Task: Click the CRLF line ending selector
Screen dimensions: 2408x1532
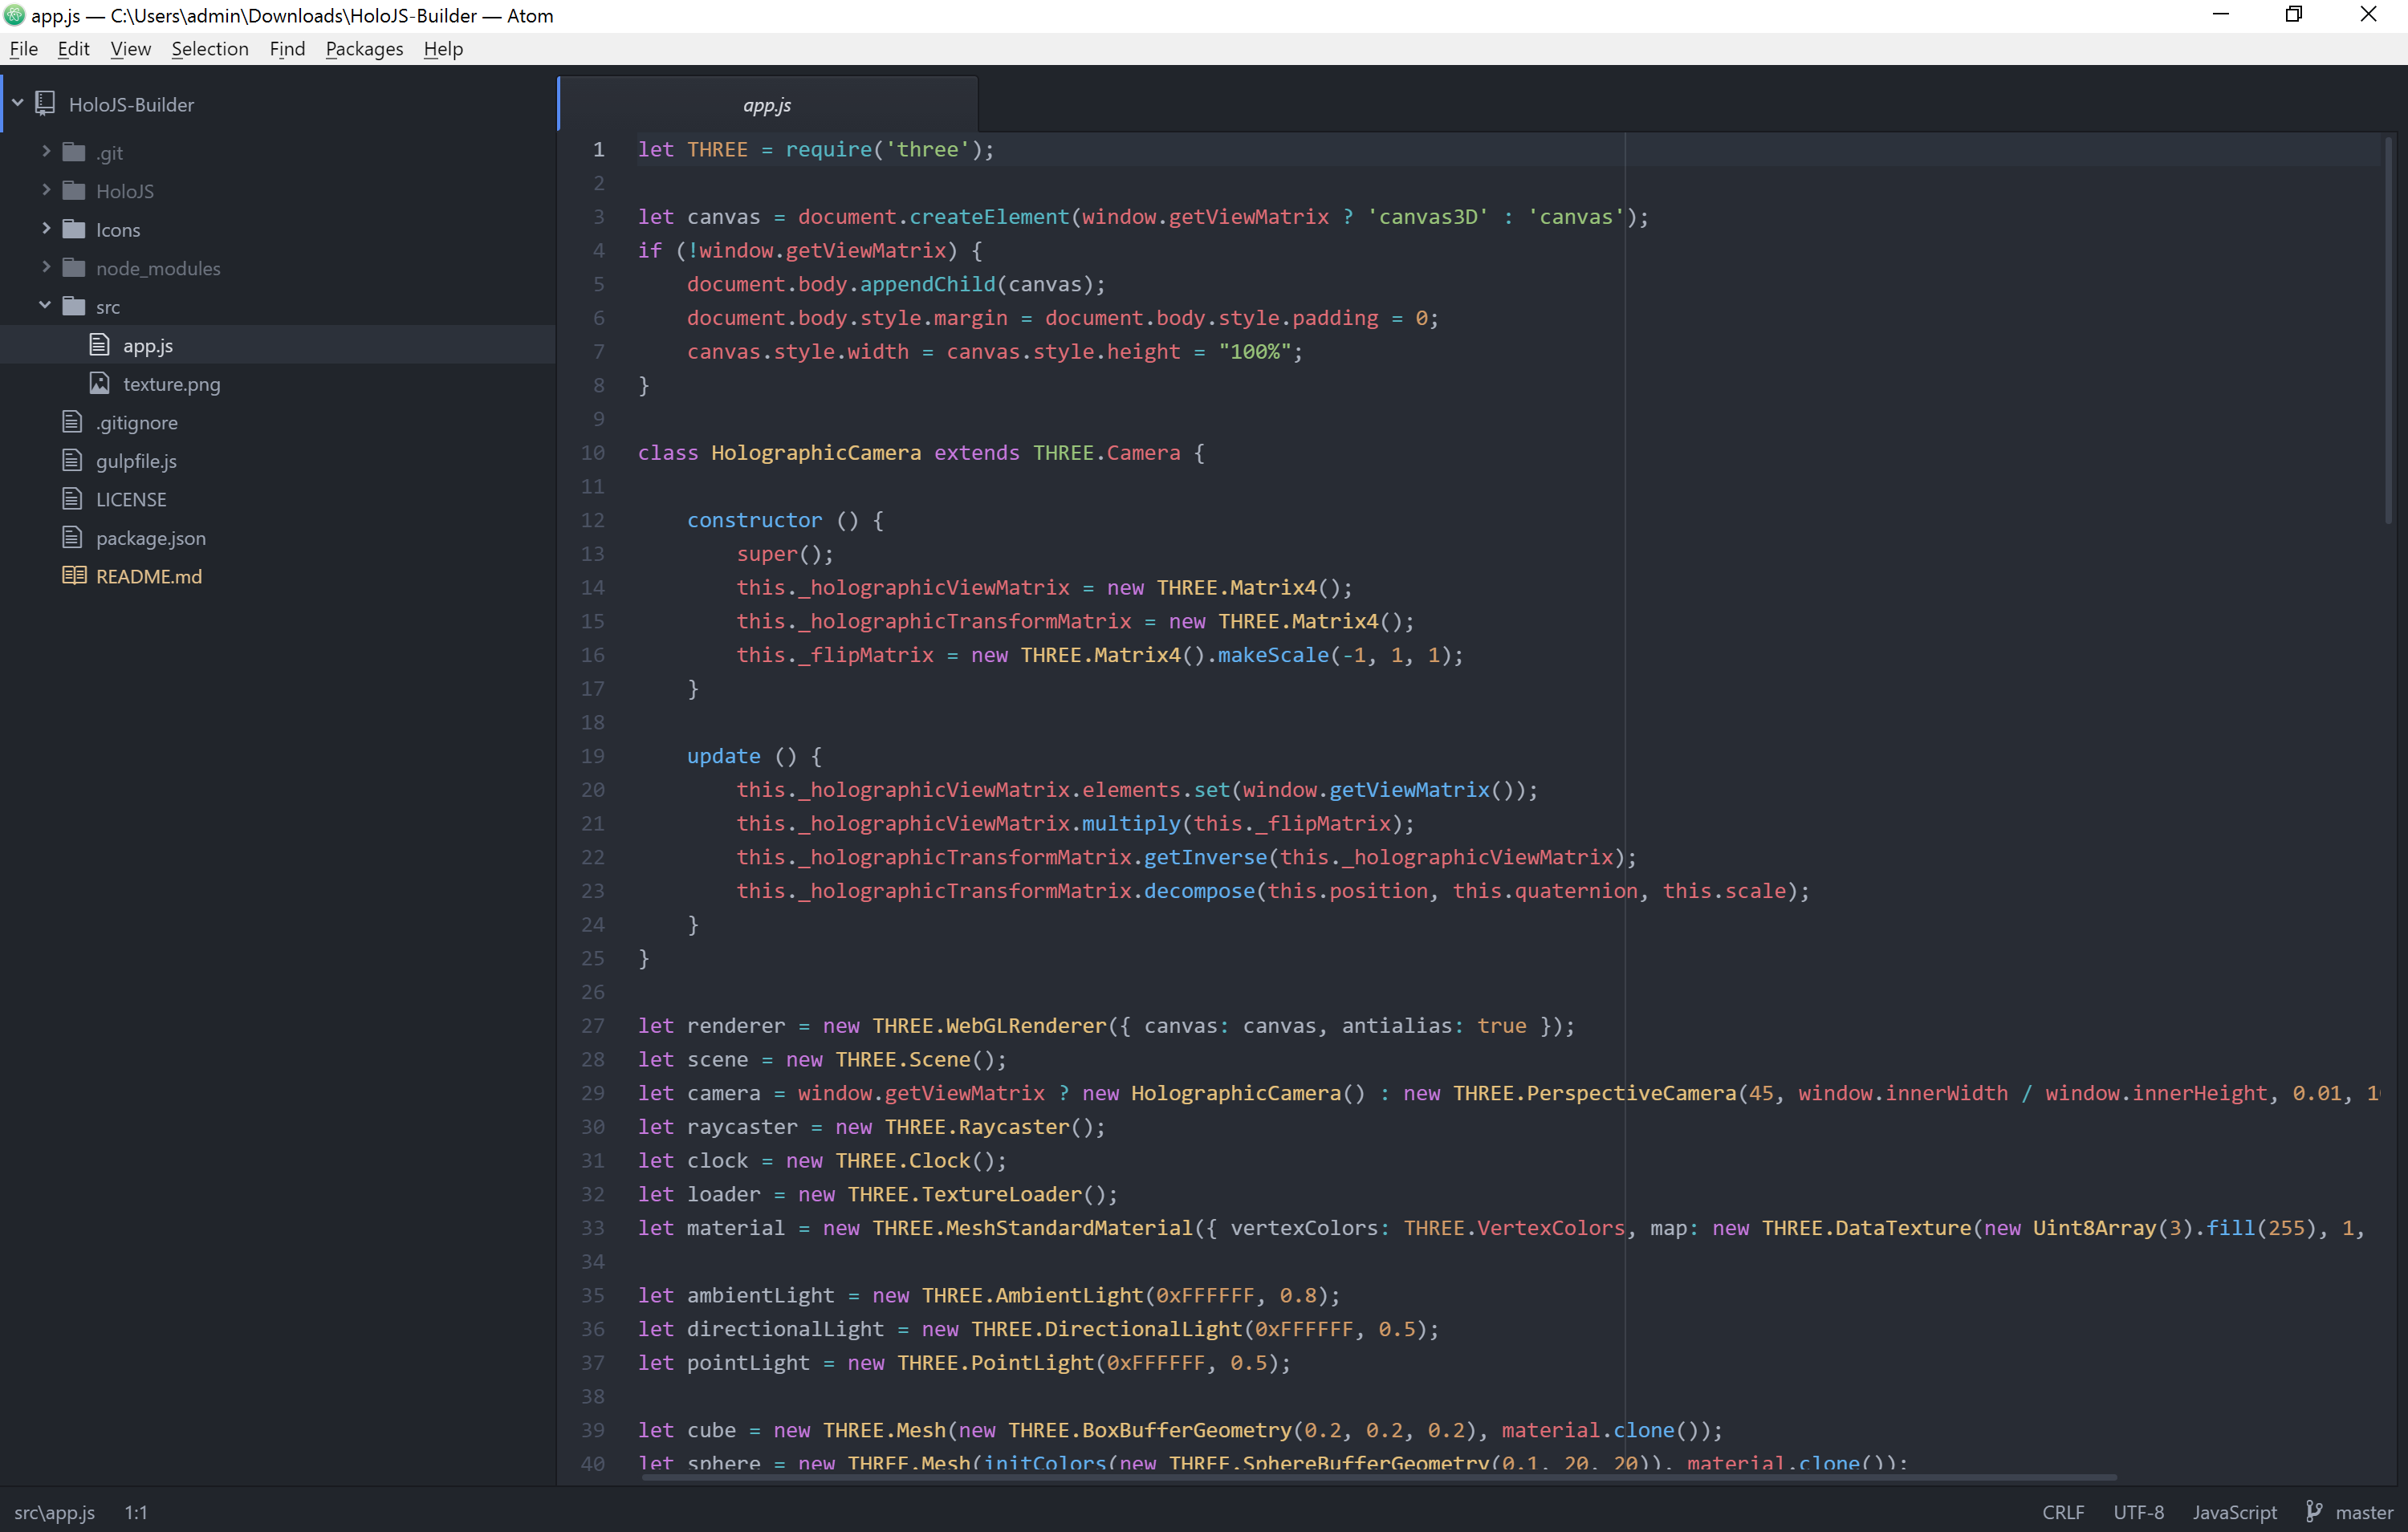Action: 2063,1512
